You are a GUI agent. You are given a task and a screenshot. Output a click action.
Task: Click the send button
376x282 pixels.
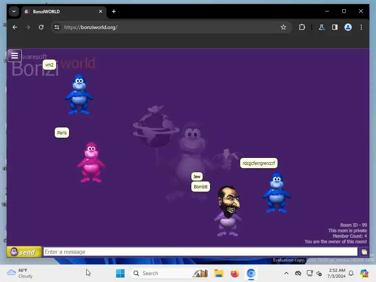point(24,252)
